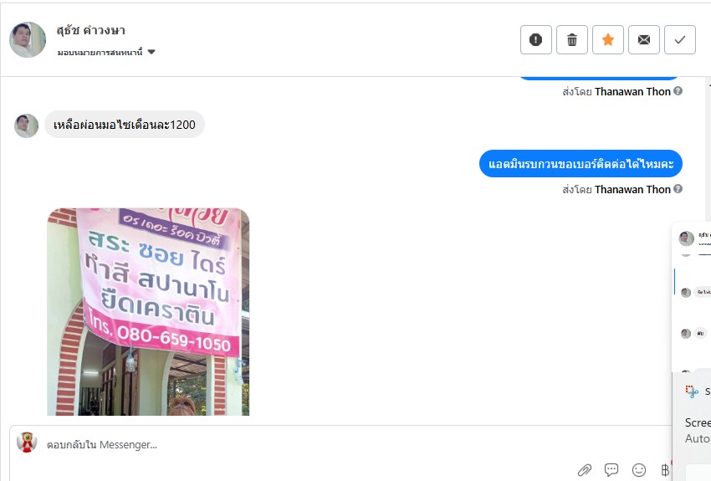
Task: Click the baht payment request icon
Action: coord(665,470)
